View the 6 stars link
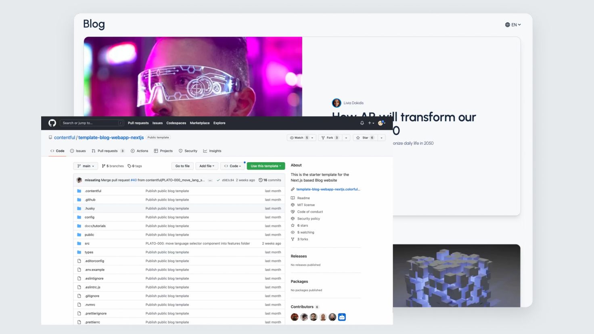 click(x=303, y=225)
